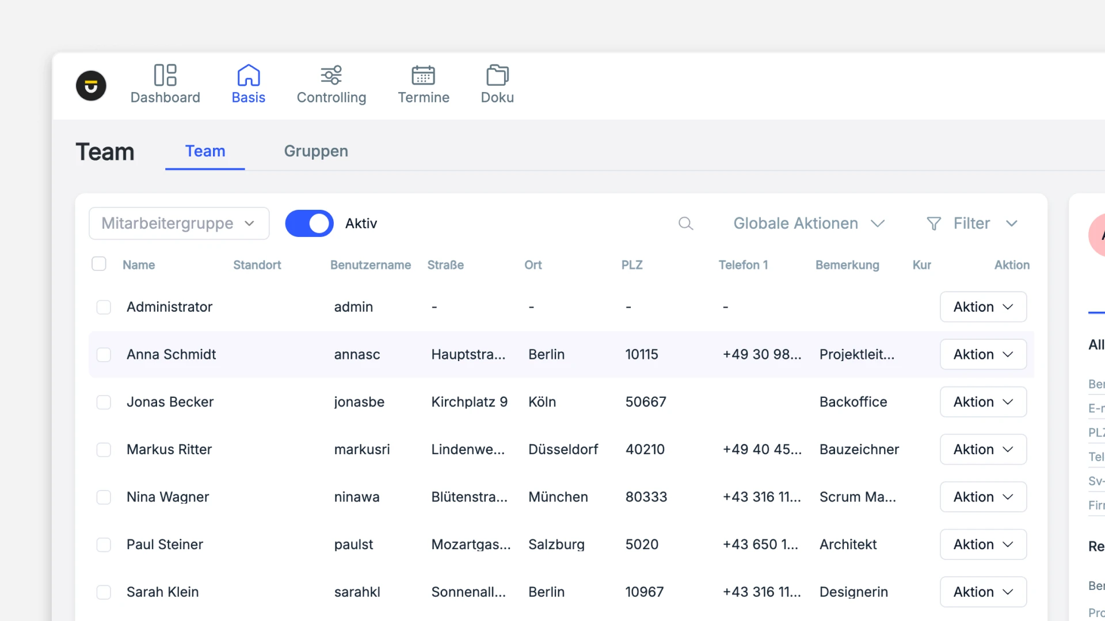This screenshot has width=1105, height=621.
Task: Open the Doku folder icon
Action: [497, 75]
